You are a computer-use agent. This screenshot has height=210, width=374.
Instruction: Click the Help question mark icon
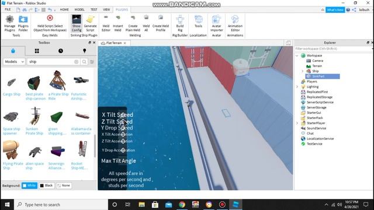click(x=348, y=10)
